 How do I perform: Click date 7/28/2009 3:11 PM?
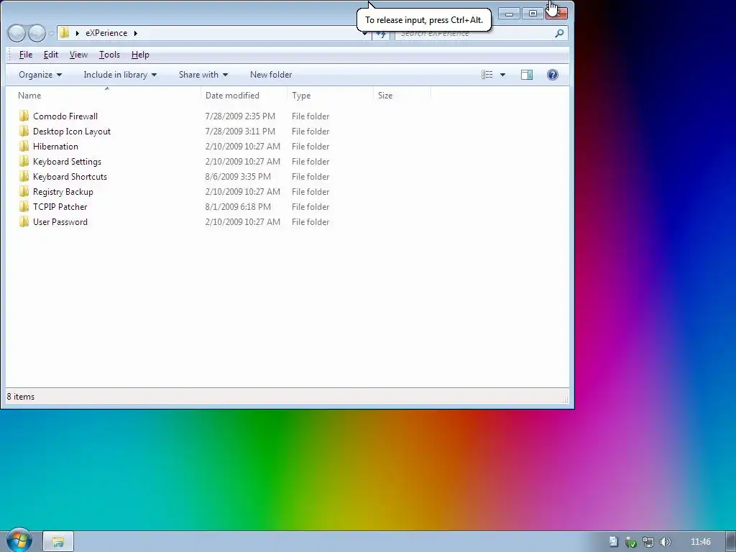[240, 131]
